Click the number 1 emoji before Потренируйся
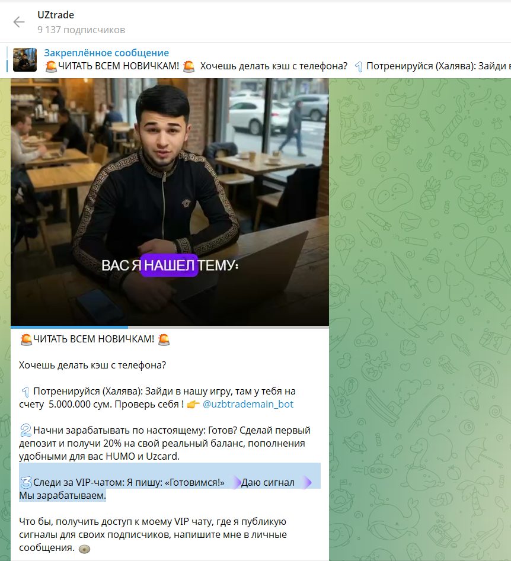Image resolution: width=511 pixels, height=561 pixels. point(25,392)
